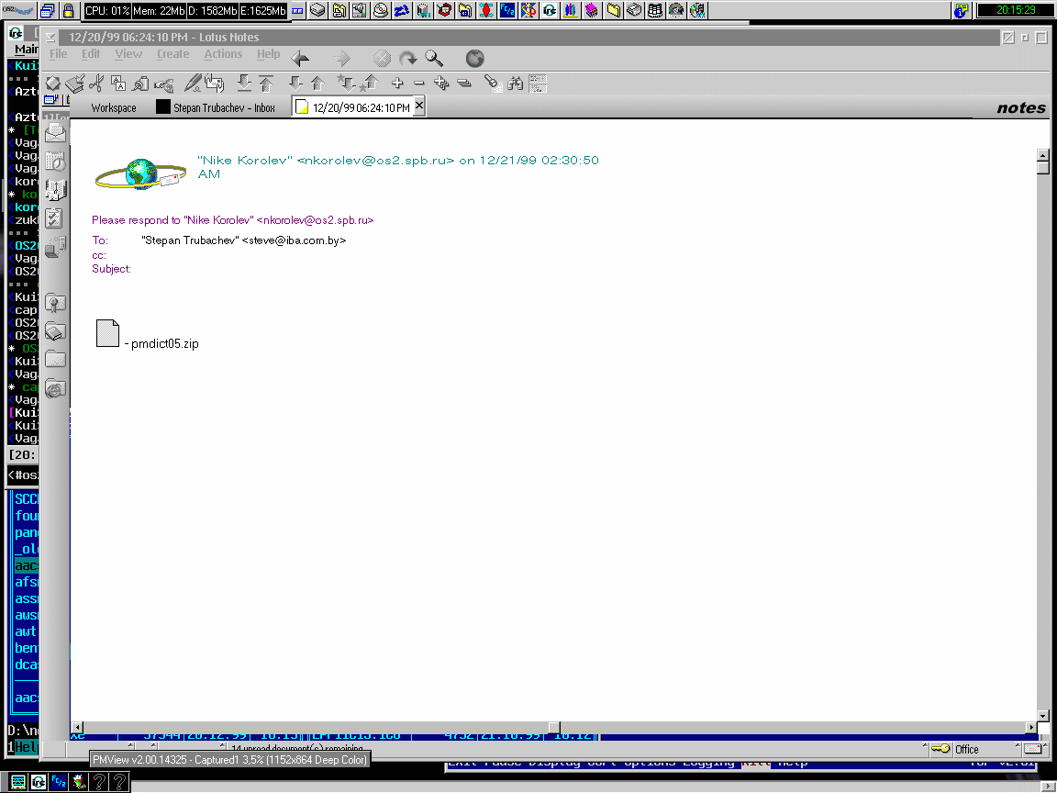The image size is (1057, 793).
Task: Click the lock icon in OS/2 WarpCenter
Action: coord(68,10)
